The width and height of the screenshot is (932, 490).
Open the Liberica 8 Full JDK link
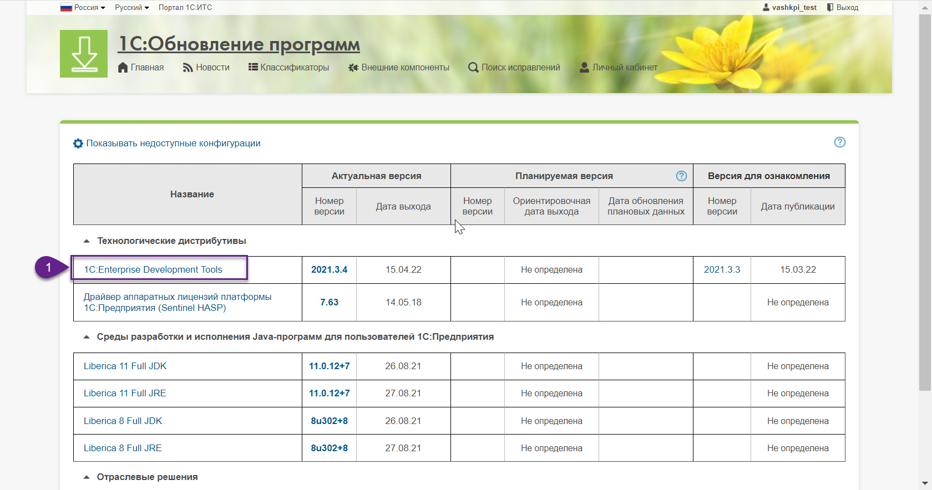(x=123, y=421)
